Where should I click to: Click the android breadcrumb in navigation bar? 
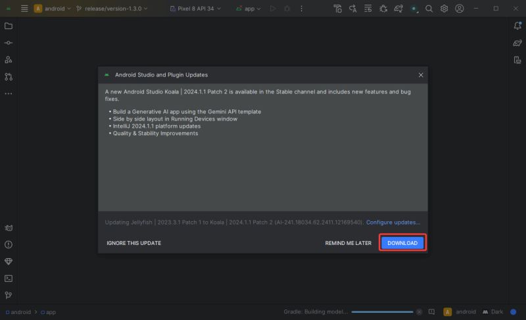[18, 312]
